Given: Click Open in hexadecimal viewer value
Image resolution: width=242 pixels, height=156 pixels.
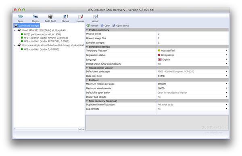Looking at the screenshot, I should pos(172,93).
